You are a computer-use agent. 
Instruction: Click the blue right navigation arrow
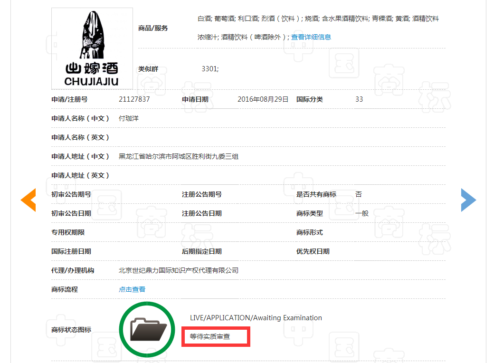click(x=468, y=200)
